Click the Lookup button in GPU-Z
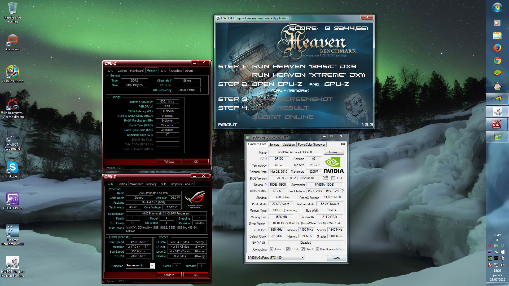The image size is (509, 286). click(334, 152)
